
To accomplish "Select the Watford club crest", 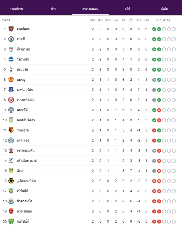I will pyautogui.click(x=11, y=130).
